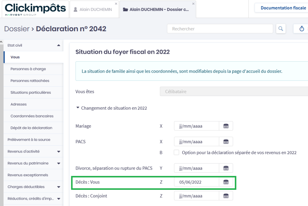308x206 pixels.
Task: Collapse the Etat civil section
Action: tap(58, 45)
